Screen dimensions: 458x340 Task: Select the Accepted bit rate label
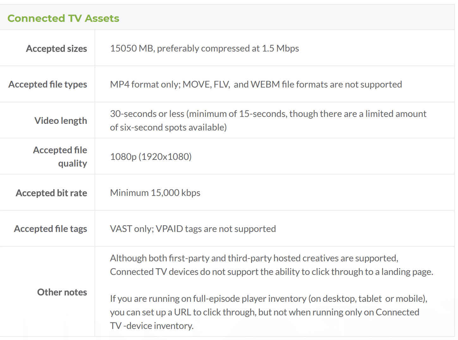[52, 193]
